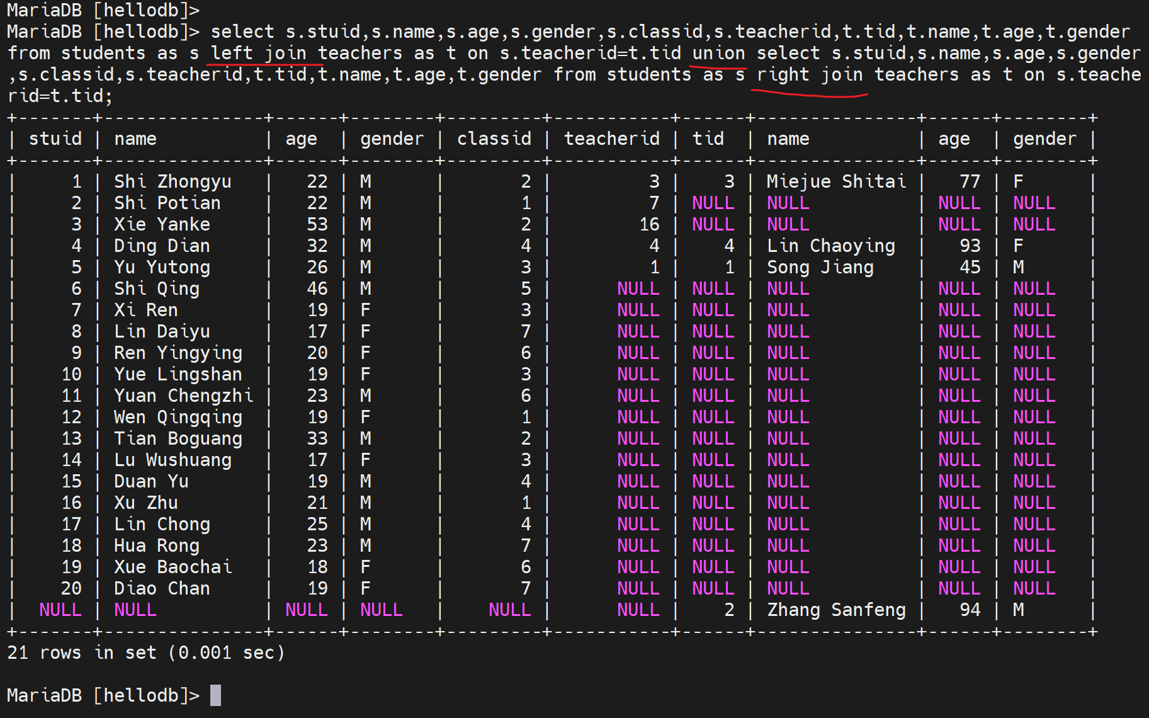Click the teacherid column header
The image size is (1149, 718).
pyautogui.click(x=611, y=139)
